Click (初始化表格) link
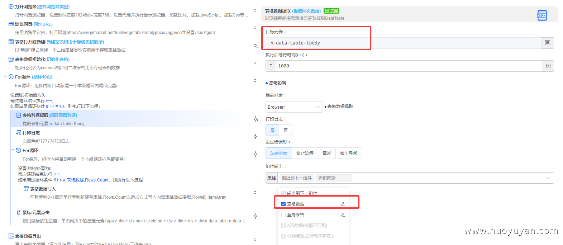Viewport: 563px width, 245px height. pos(57,59)
